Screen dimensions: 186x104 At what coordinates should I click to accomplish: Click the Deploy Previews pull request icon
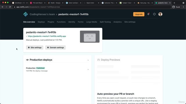click(x=99, y=60)
